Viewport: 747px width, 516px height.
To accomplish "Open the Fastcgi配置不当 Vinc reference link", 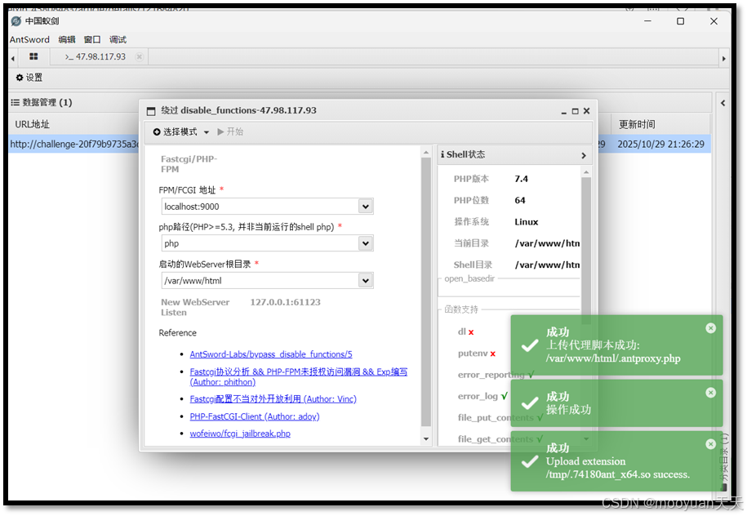I will [x=273, y=399].
